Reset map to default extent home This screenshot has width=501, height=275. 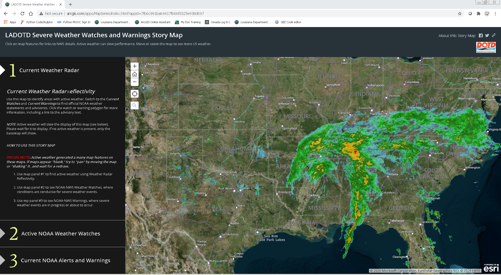134,74
